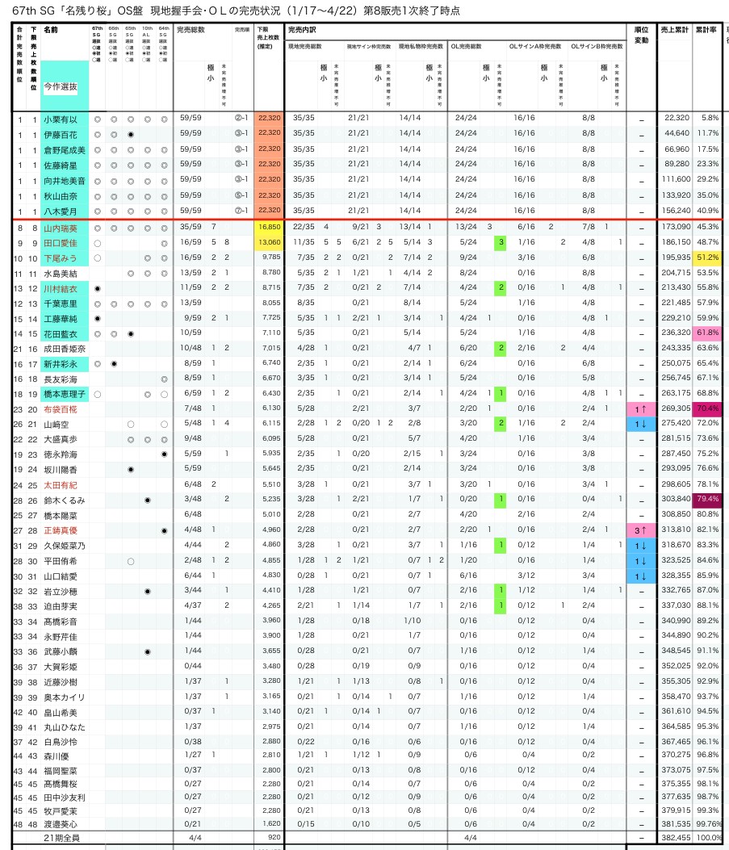Click the yellow 51.2% cumulative rate cell
729x850 pixels.
point(707,258)
